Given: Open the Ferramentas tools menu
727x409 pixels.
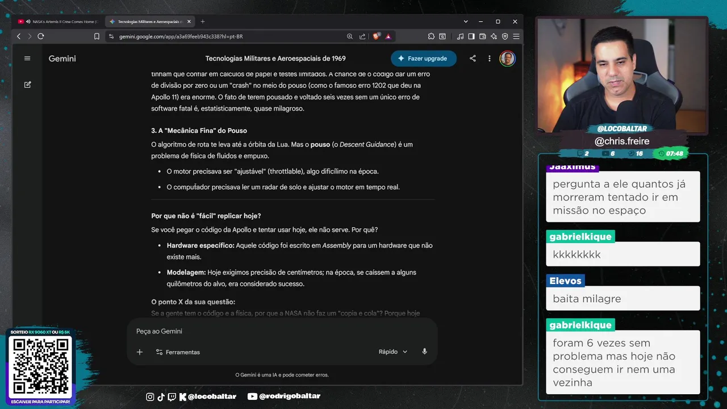Looking at the screenshot, I should click(178, 352).
